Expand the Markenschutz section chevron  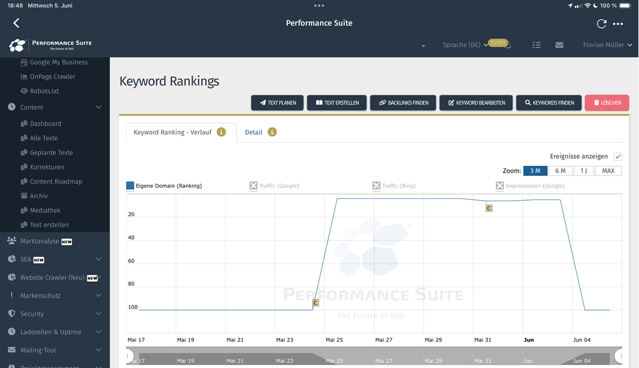(x=99, y=295)
